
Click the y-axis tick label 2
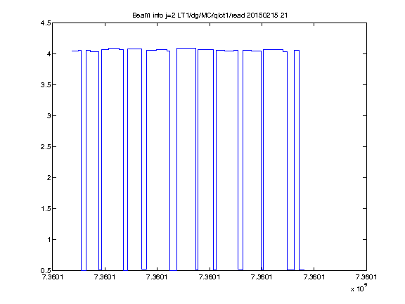(49, 177)
